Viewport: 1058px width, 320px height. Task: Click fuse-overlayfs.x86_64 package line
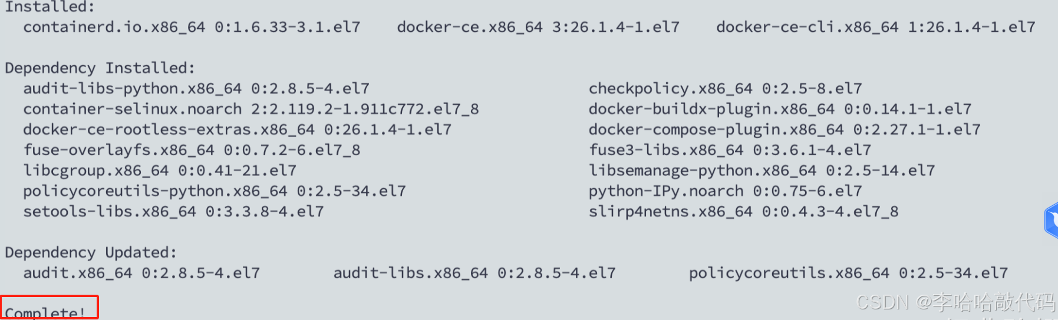192,151
